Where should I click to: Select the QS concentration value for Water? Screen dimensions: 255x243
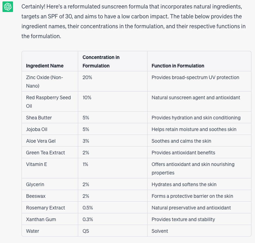86,231
